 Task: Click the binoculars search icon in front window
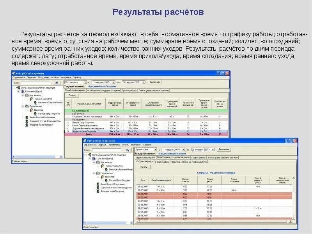pyautogui.click(x=128, y=150)
